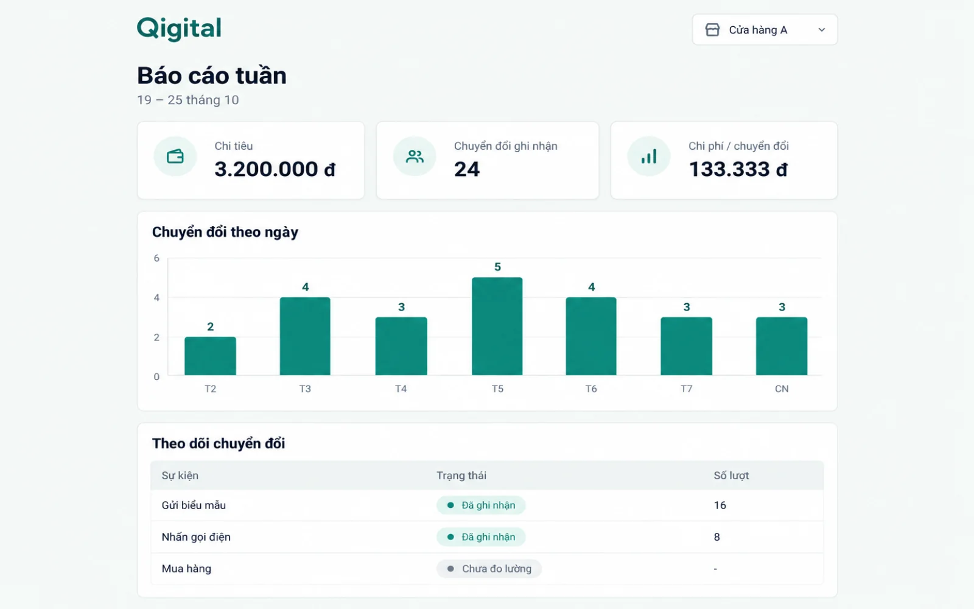Select the Nhấn gọi điện event row
This screenshot has width=974, height=609.
coord(487,537)
